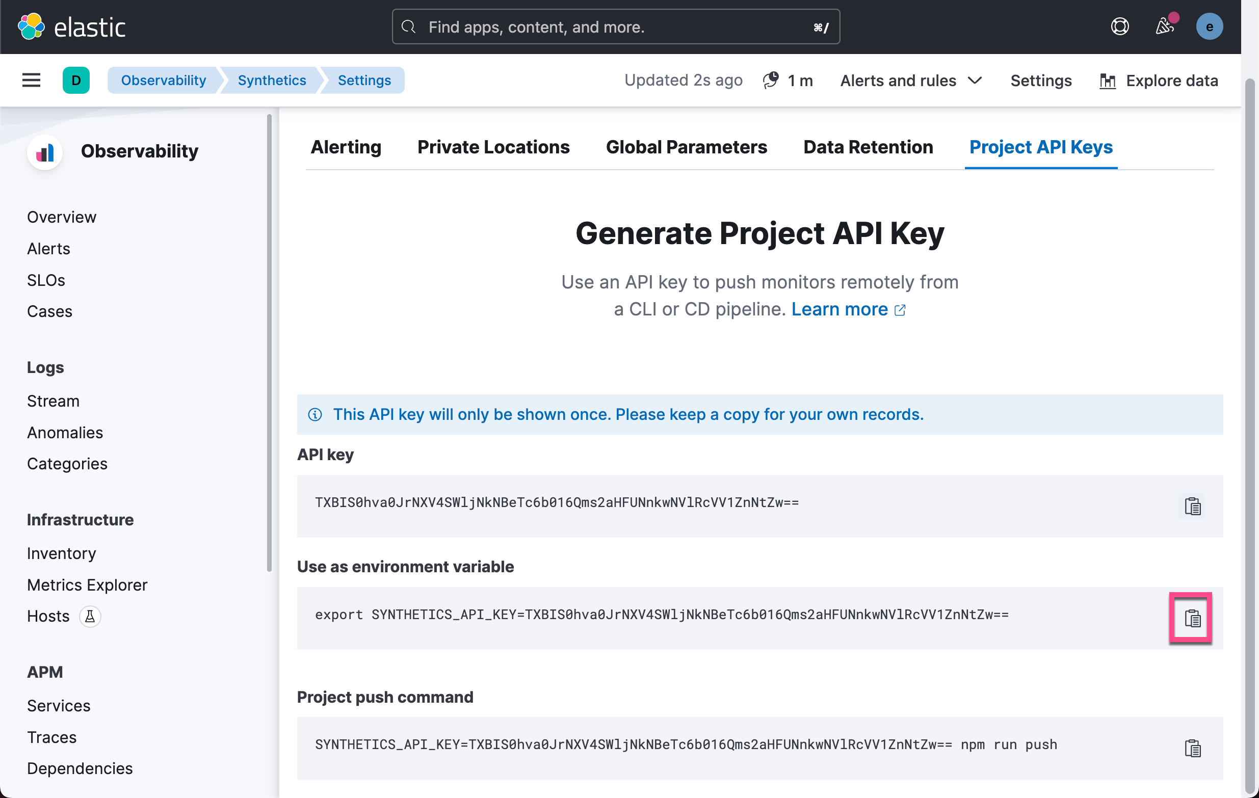Open the space selector D badge
The image size is (1259, 798).
click(x=76, y=81)
